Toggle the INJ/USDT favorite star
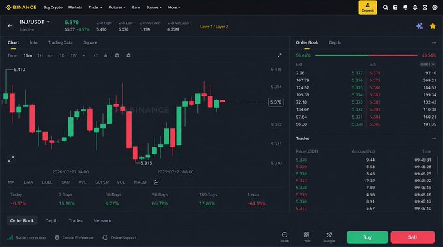The image size is (443, 247). click(x=433, y=26)
